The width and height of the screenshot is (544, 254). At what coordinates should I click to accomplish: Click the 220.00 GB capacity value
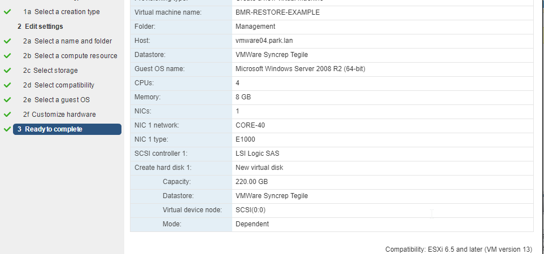pos(251,182)
